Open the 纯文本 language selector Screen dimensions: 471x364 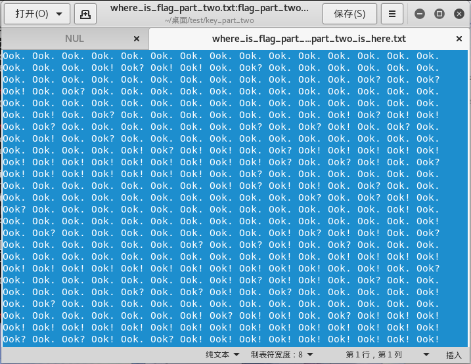click(x=222, y=355)
